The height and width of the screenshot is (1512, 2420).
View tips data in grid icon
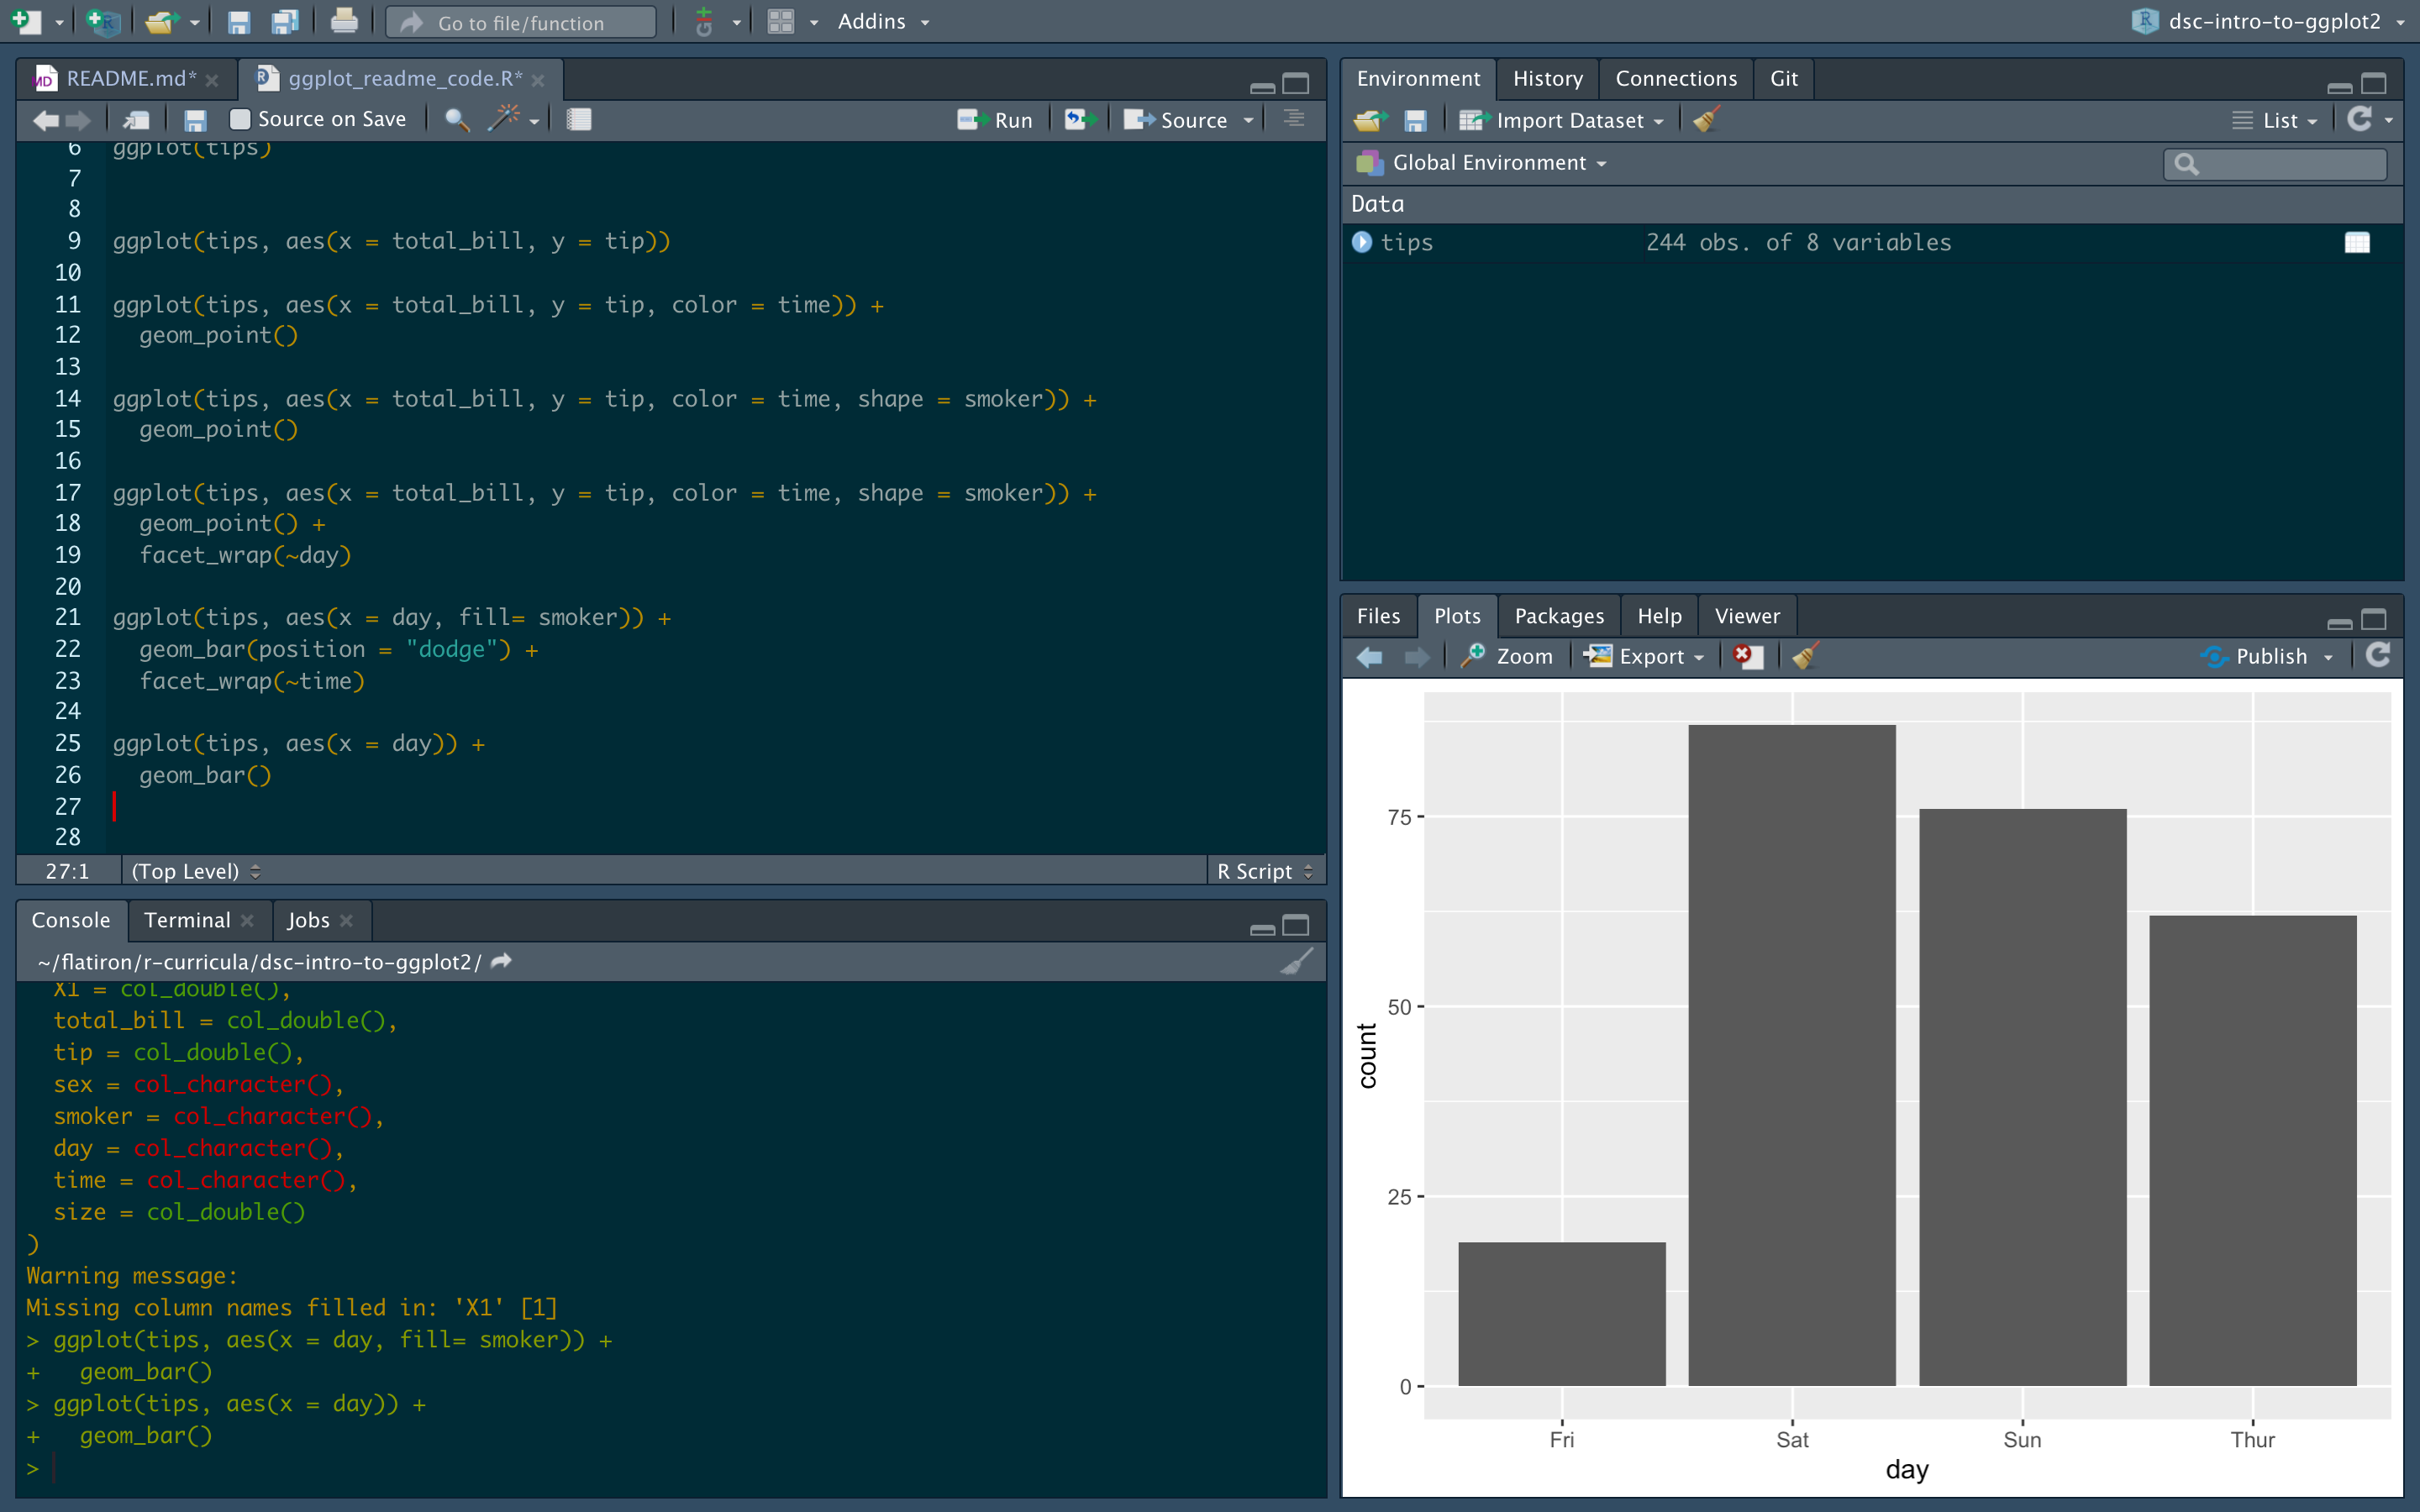click(2356, 243)
